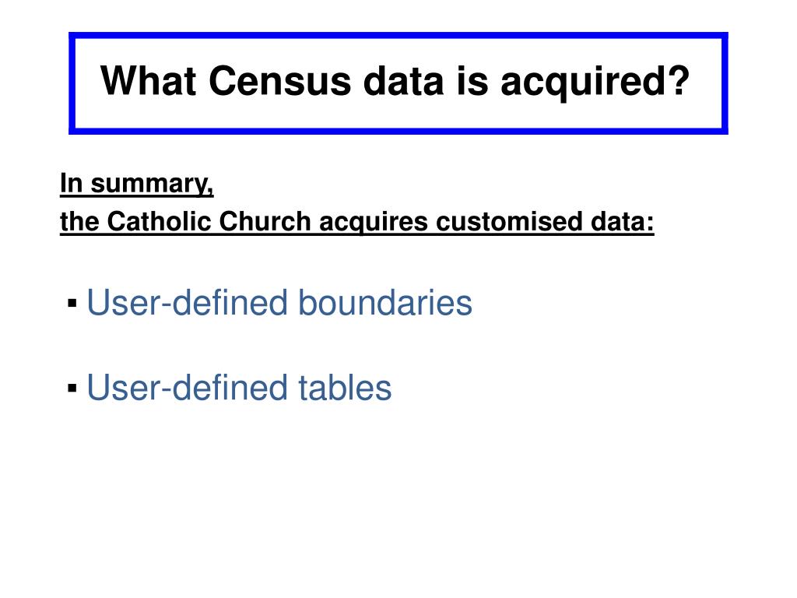Click the word 'customised' in the underlined line
This screenshot has height=598, width=797.
coord(509,222)
